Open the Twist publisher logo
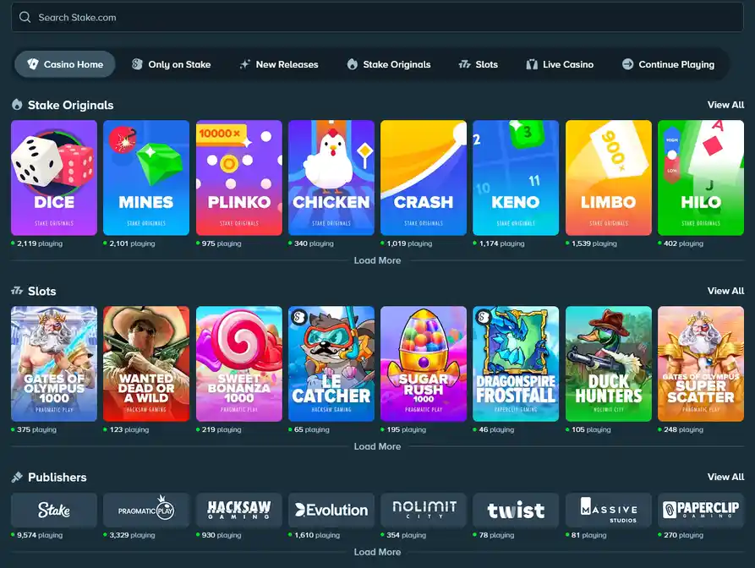 pyautogui.click(x=516, y=511)
